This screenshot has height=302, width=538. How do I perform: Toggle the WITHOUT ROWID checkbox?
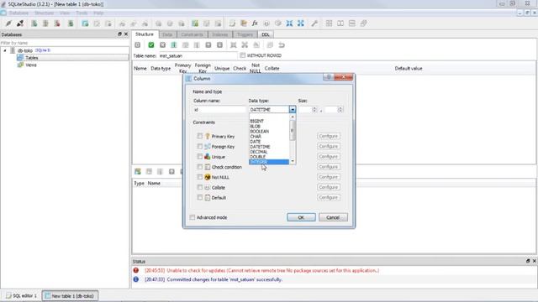243,55
